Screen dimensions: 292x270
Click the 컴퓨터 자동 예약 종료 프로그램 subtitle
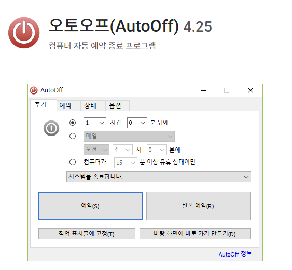click(x=102, y=46)
